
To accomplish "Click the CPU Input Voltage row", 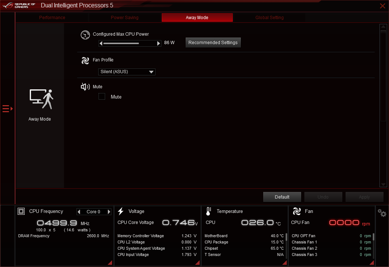I will point(157,254).
